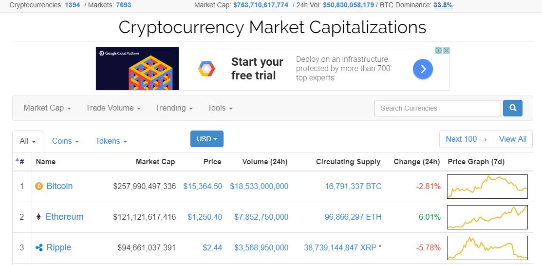The image size is (542, 265).
Task: Focus the Search Currencies field
Action: tap(438, 108)
